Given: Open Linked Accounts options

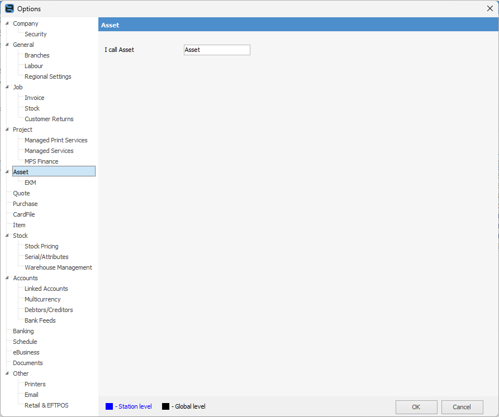Looking at the screenshot, I should click(46, 289).
